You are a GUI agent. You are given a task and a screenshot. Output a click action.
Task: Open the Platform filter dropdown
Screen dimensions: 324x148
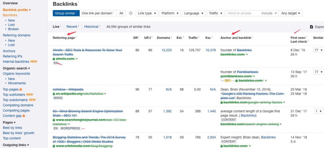tap(170, 13)
